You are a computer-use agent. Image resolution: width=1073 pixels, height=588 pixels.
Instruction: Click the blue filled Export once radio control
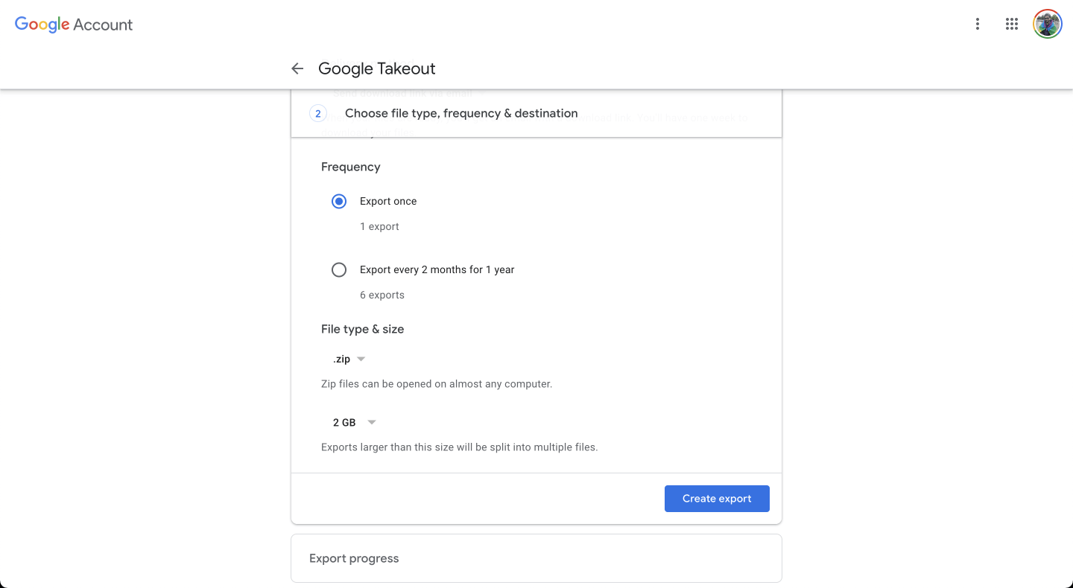pyautogui.click(x=339, y=201)
